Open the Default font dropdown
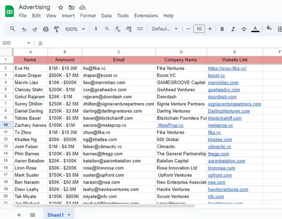282x219 pixels. (164, 29)
